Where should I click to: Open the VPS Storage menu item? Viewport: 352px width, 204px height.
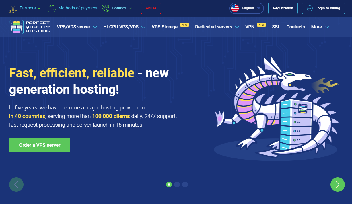(165, 27)
